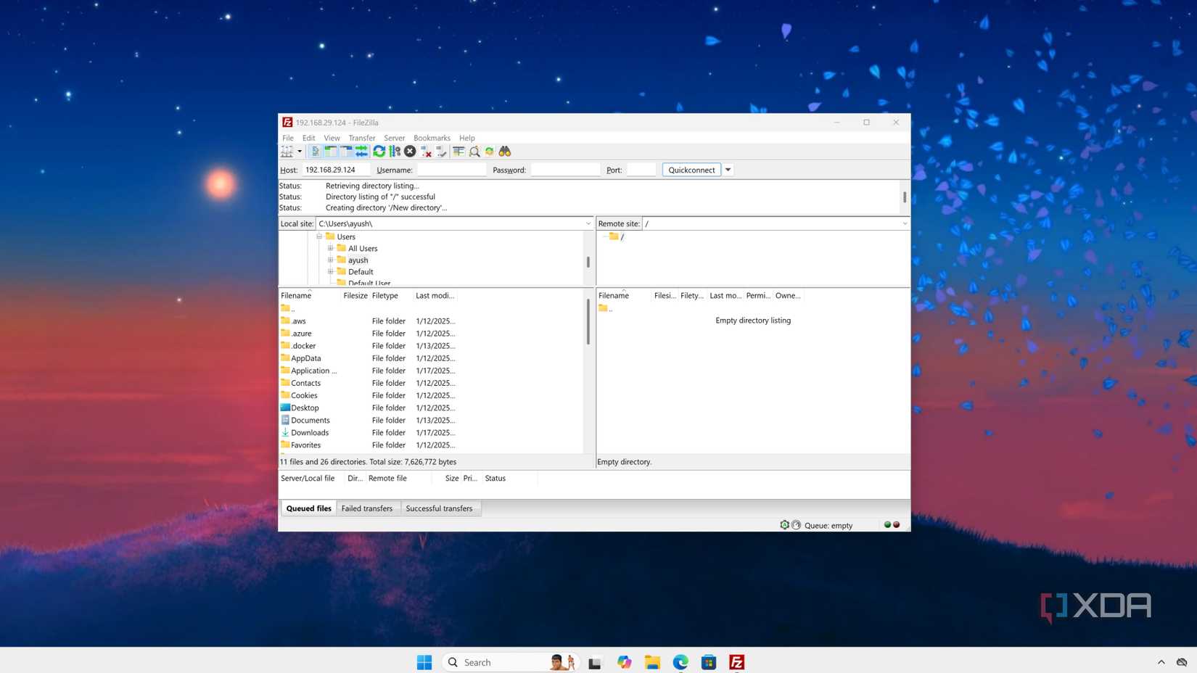
Task: Open Site Manager dropdown arrow
Action: pos(300,152)
